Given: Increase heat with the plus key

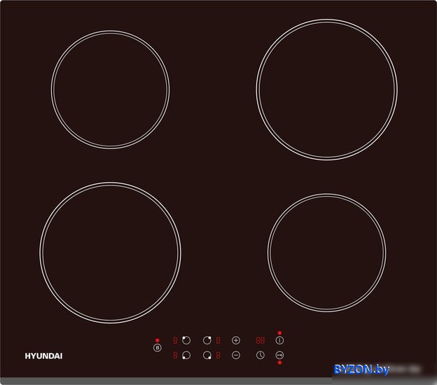Looking at the screenshot, I should (236, 340).
